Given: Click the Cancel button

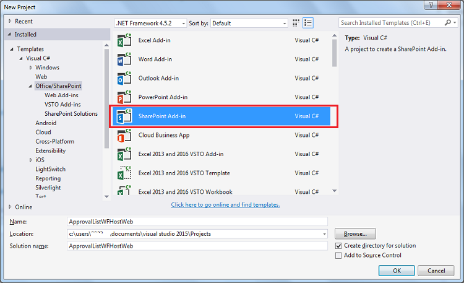Looking at the screenshot, I should point(436,271).
